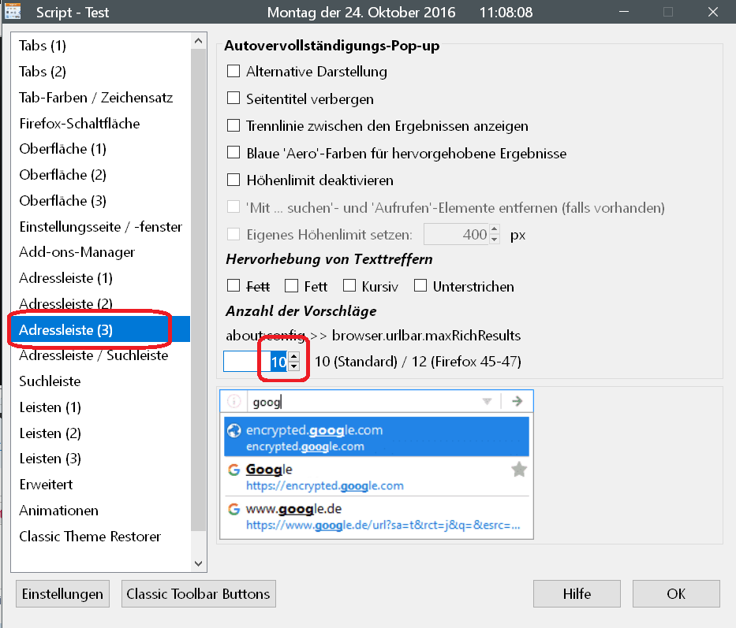Image resolution: width=736 pixels, height=628 pixels.
Task: Open Classic Toolbar Buttons
Action: (199, 594)
